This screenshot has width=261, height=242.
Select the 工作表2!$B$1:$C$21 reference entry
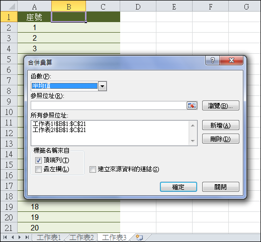[59, 130]
